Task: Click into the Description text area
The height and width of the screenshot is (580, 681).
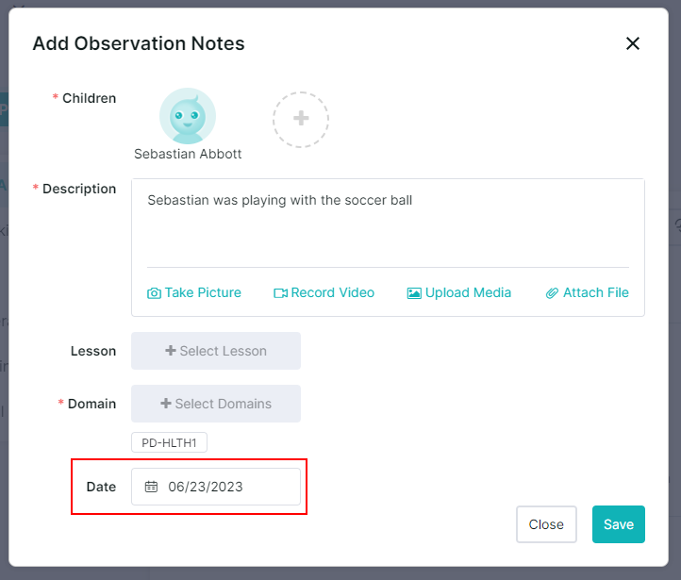Action: click(388, 224)
